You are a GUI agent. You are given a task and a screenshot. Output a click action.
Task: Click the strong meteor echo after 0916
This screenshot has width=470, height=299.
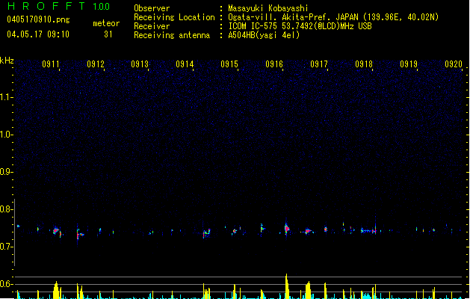click(287, 229)
